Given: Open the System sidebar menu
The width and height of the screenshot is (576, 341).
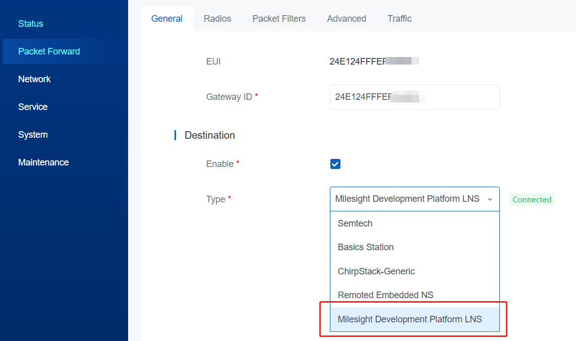Looking at the screenshot, I should (33, 135).
